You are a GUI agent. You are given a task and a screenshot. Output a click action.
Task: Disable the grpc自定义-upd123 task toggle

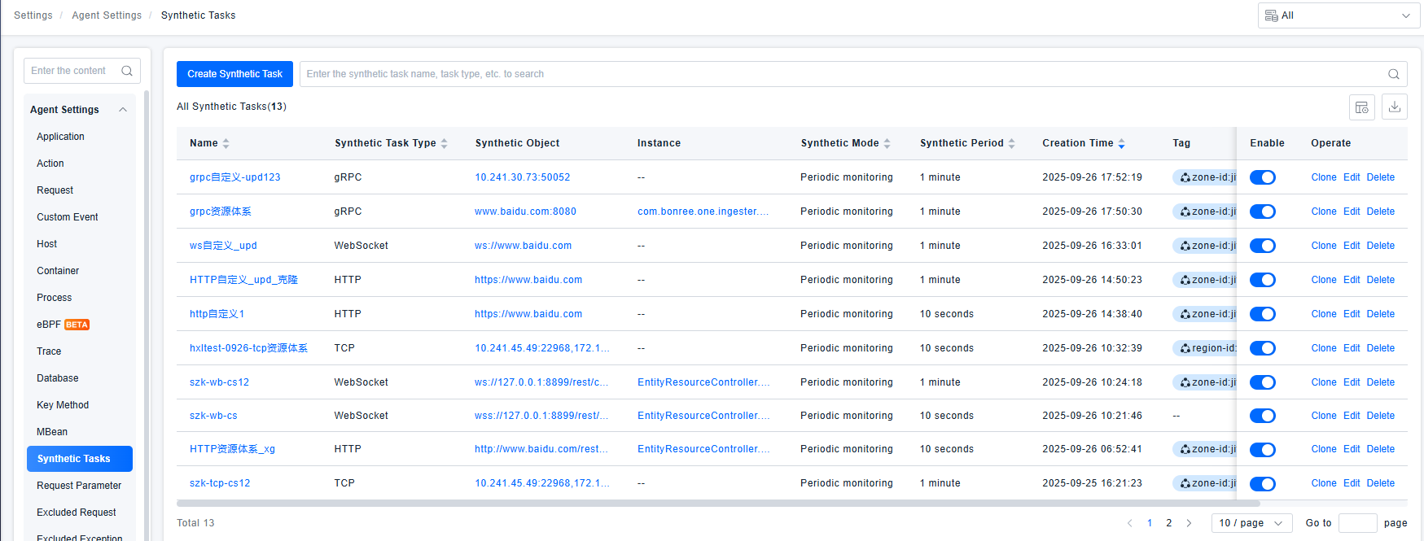[x=1262, y=177]
